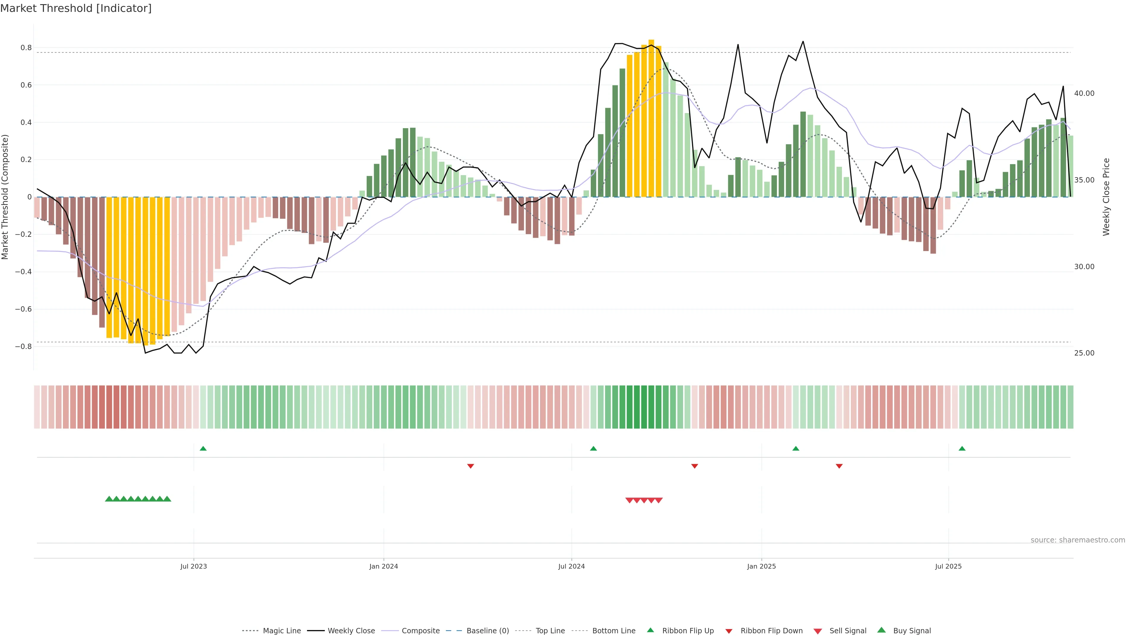Click the Ribbon Flip Up legend triangle icon
Image resolution: width=1140 pixels, height=641 pixels.
tap(650, 630)
